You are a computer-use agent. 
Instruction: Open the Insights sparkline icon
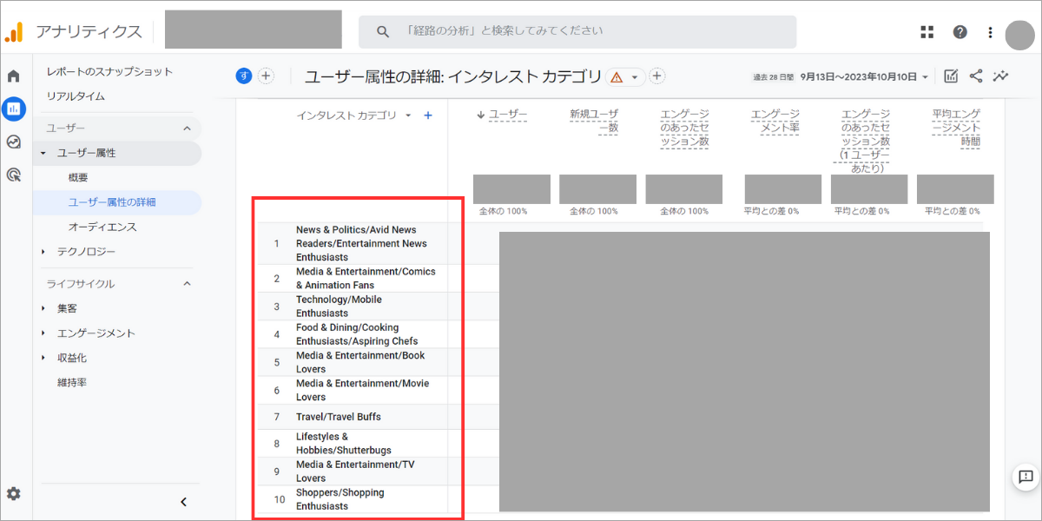[1001, 76]
